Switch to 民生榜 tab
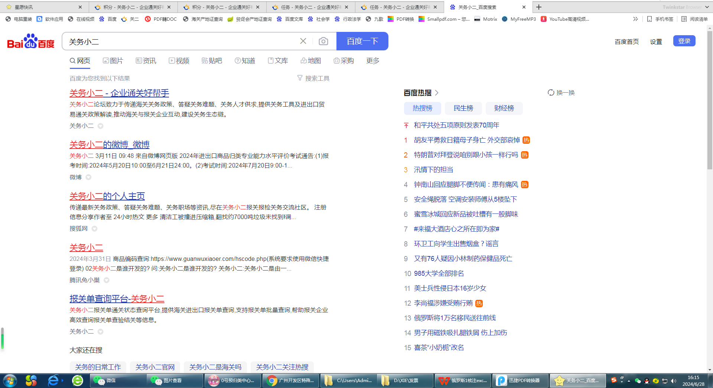This screenshot has height=388, width=713. coord(463,108)
